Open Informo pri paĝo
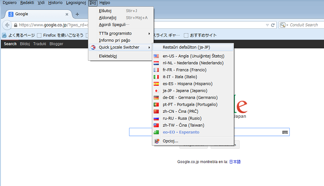324x186 pixels. [121, 40]
